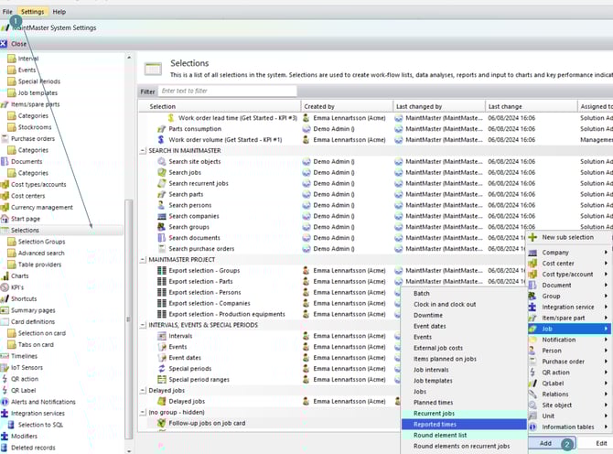
Task: Open the Settings menu
Action: 32,11
